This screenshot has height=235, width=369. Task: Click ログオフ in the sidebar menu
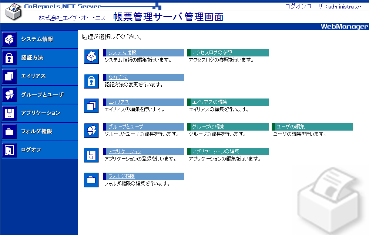point(31,150)
